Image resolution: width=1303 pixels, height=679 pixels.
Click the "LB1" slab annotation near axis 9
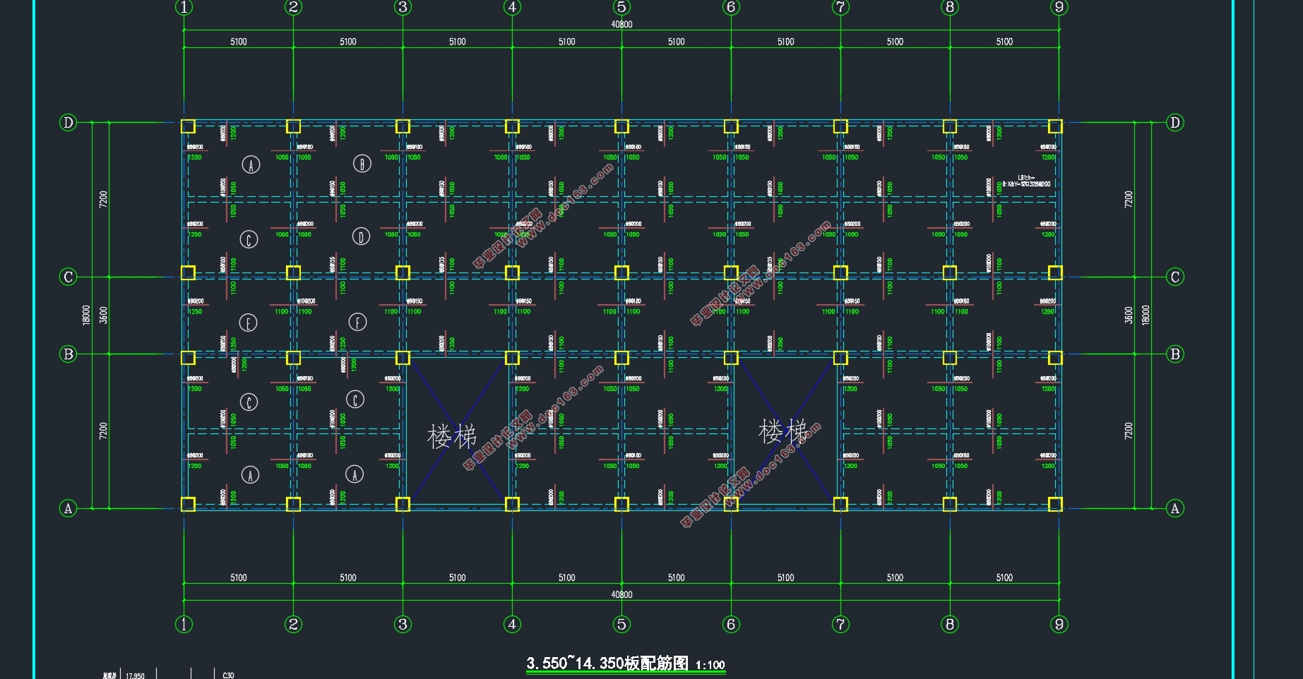click(1027, 181)
